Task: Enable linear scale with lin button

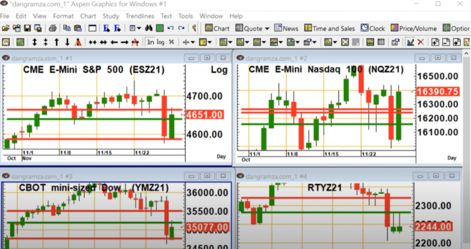Action: coord(151,42)
